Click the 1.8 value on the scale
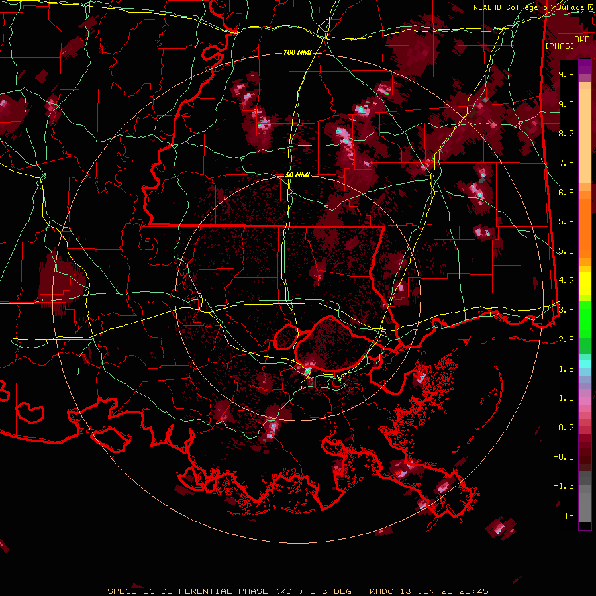The image size is (596, 596). 566,369
